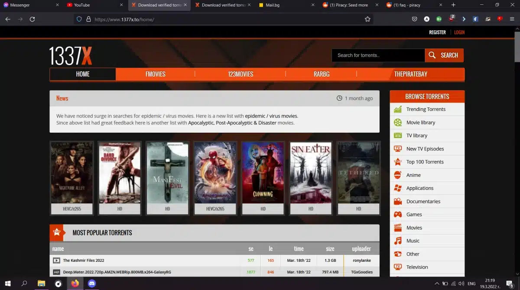The width and height of the screenshot is (520, 290).
Task: Switch to the Messenger tab
Action: pyautogui.click(x=31, y=5)
